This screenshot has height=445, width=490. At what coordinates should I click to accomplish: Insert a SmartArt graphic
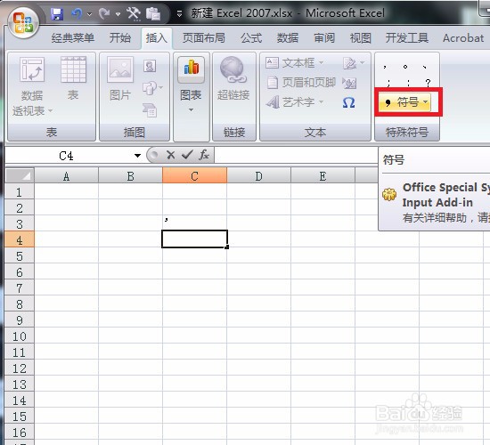(150, 110)
